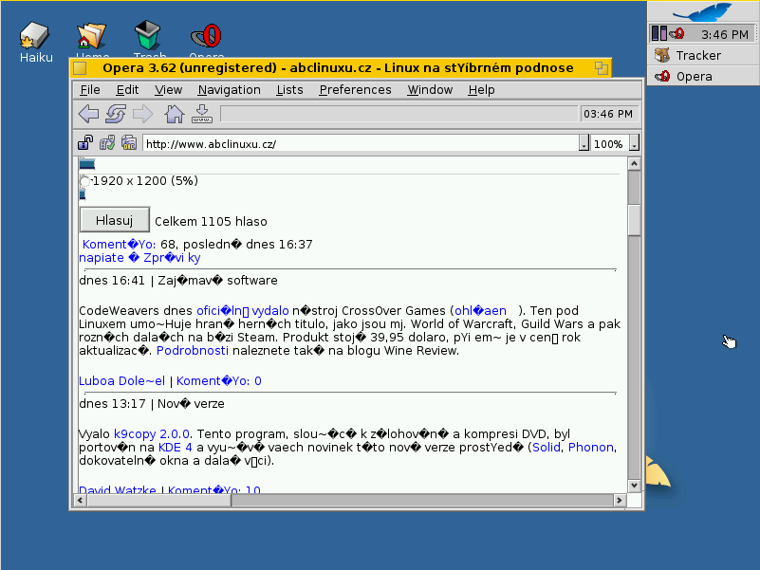Toggle image loading icon in address bar
760x570 pixels.
(x=107, y=143)
